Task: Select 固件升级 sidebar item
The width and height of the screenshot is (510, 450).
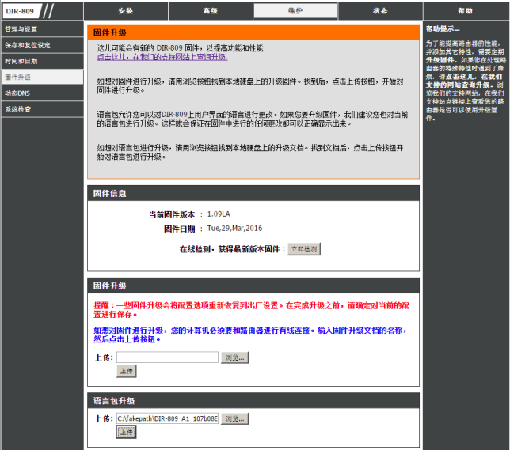Action: pos(42,77)
